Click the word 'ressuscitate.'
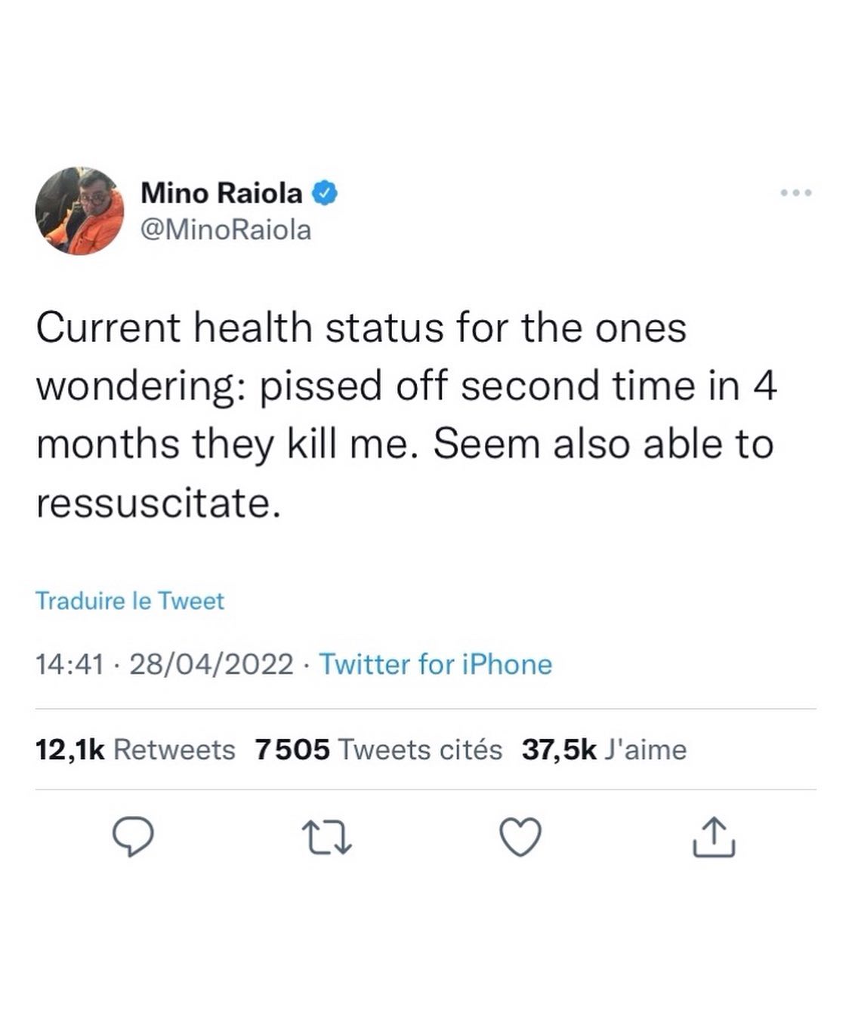This screenshot has height=1025, width=852. pos(159,502)
